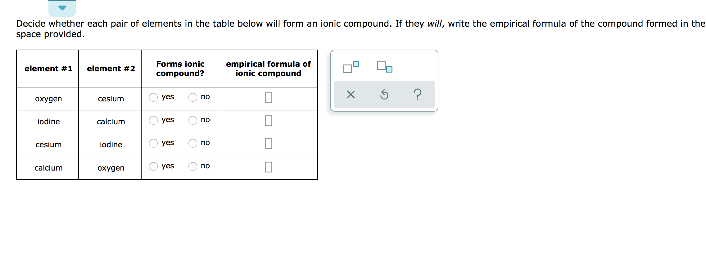Select yes for calcium and oxygen
The image size is (706, 253).
pyautogui.click(x=154, y=166)
